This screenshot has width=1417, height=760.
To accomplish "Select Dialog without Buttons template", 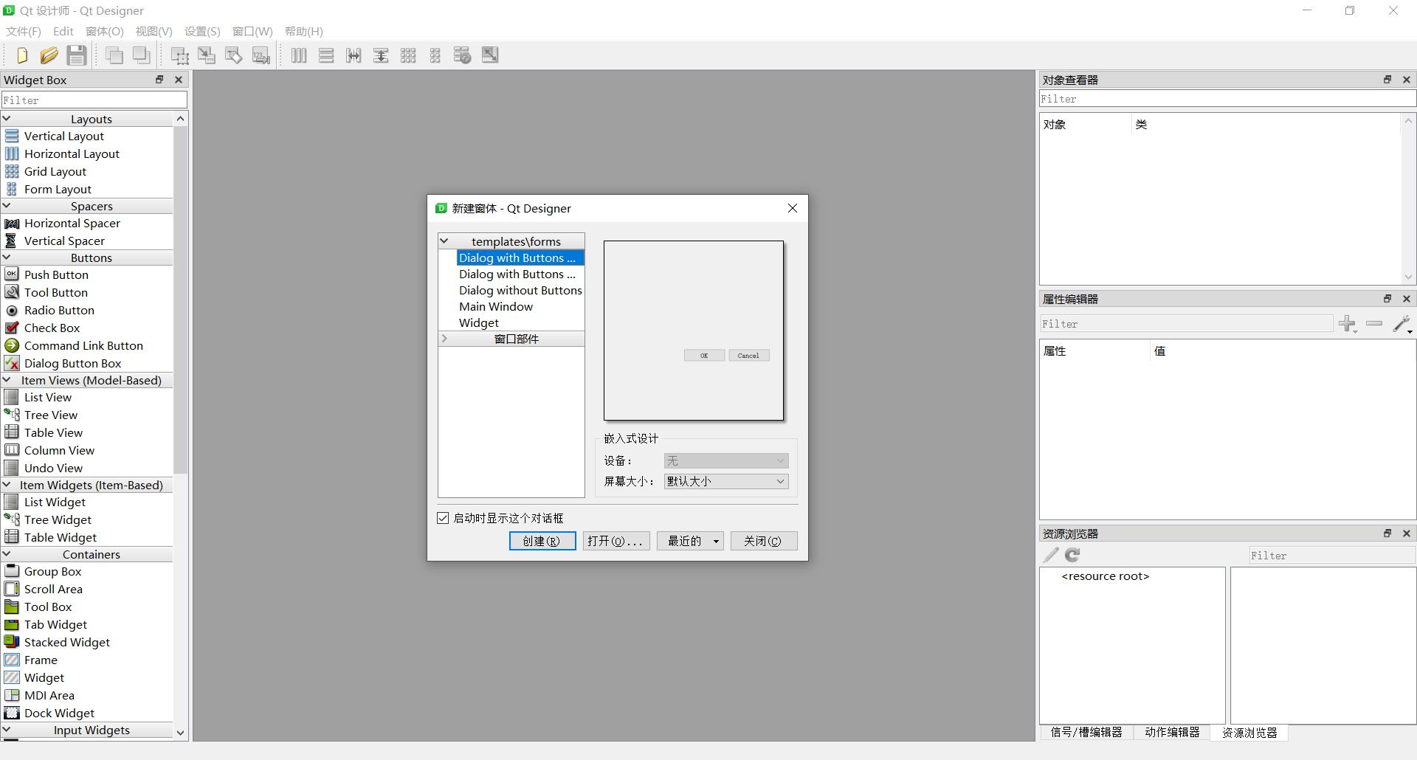I will (520, 290).
